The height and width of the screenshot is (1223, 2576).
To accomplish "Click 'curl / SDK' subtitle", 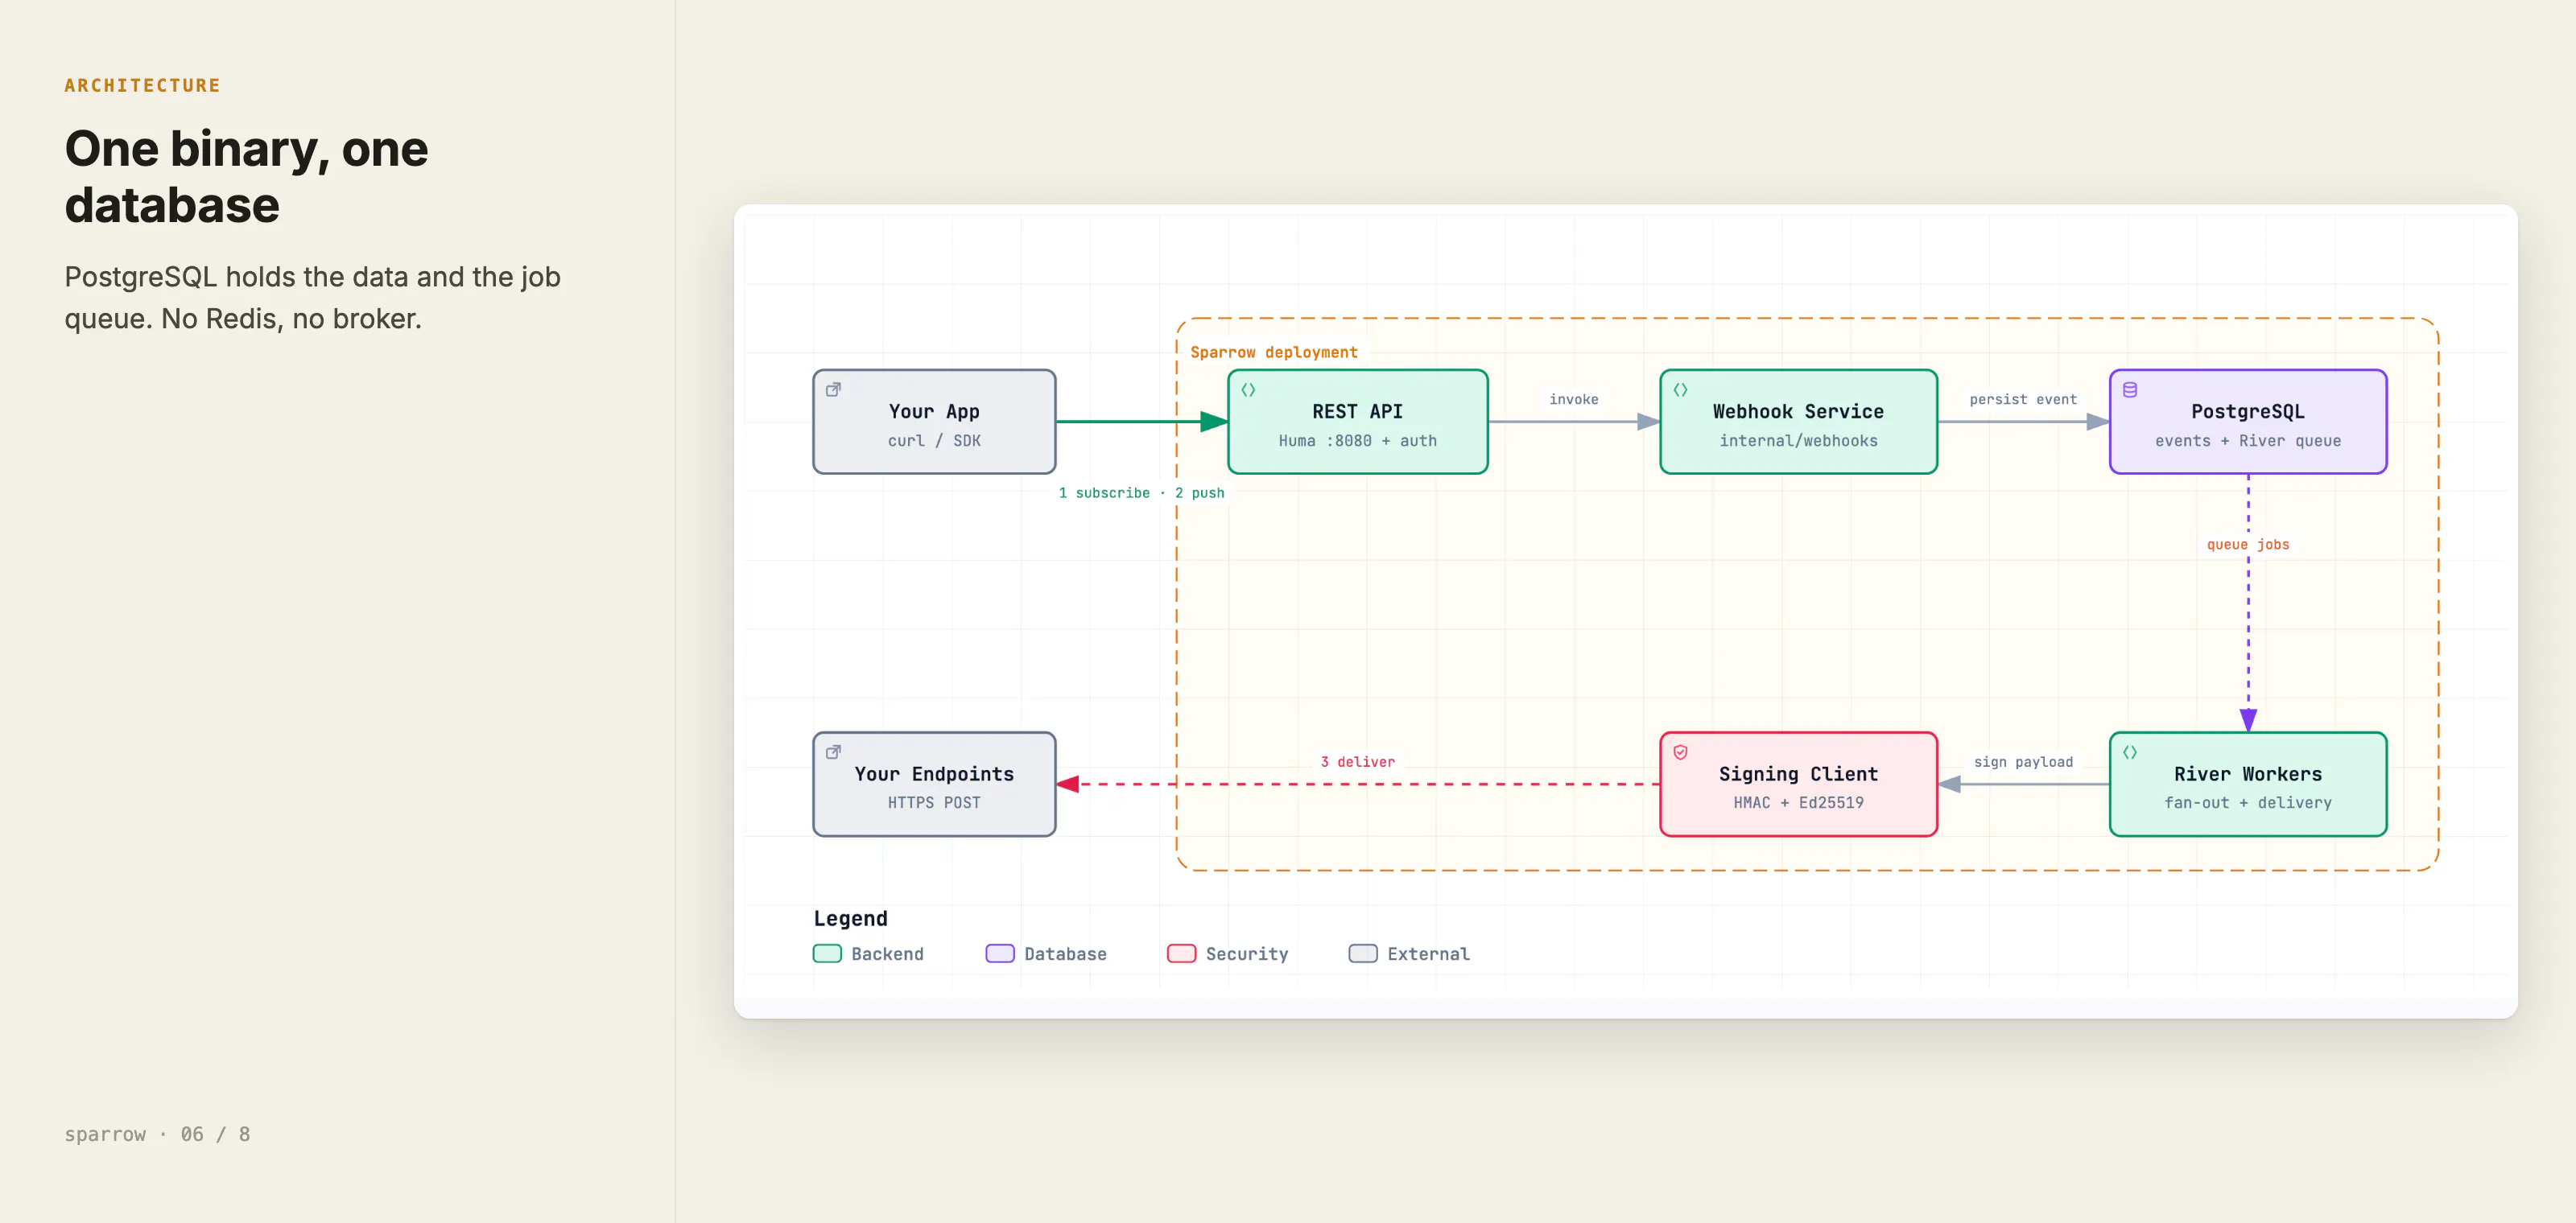I will coord(934,441).
